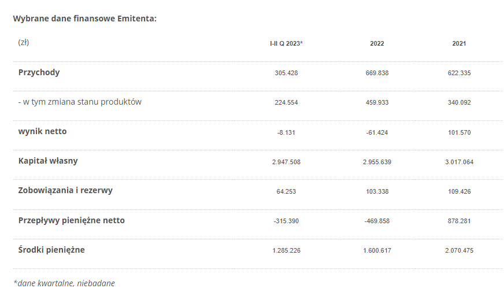Screen dimensions: 504x292
Task: Click the '*dane kwartalne, niebadane' footnote
Action: coord(64,283)
